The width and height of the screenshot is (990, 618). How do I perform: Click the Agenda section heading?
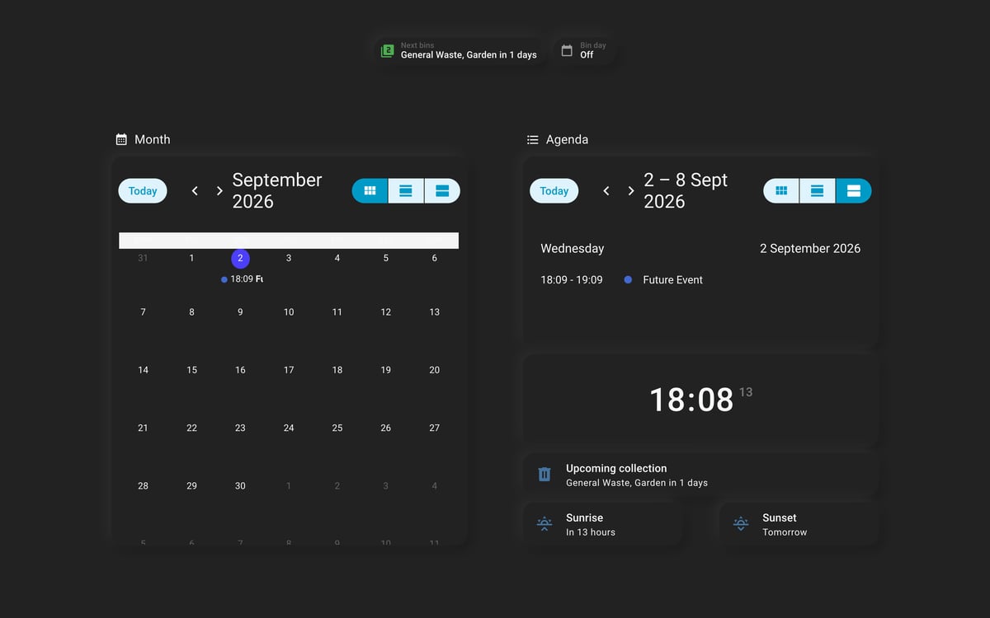[568, 140]
